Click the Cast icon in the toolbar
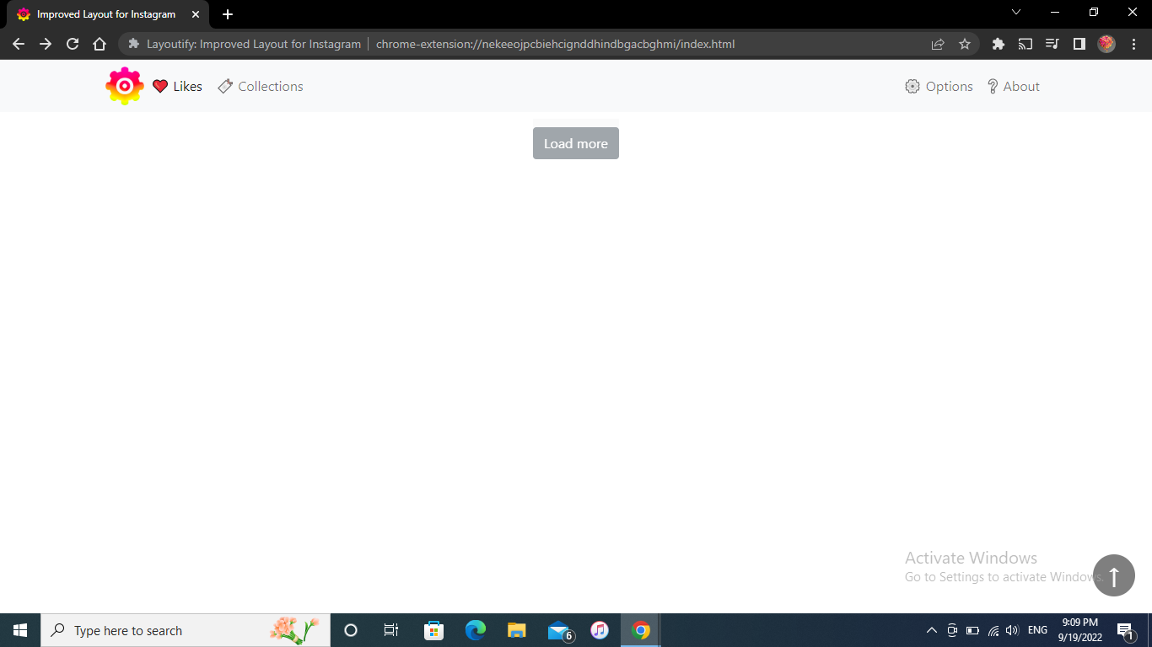This screenshot has height=647, width=1152. click(1025, 43)
